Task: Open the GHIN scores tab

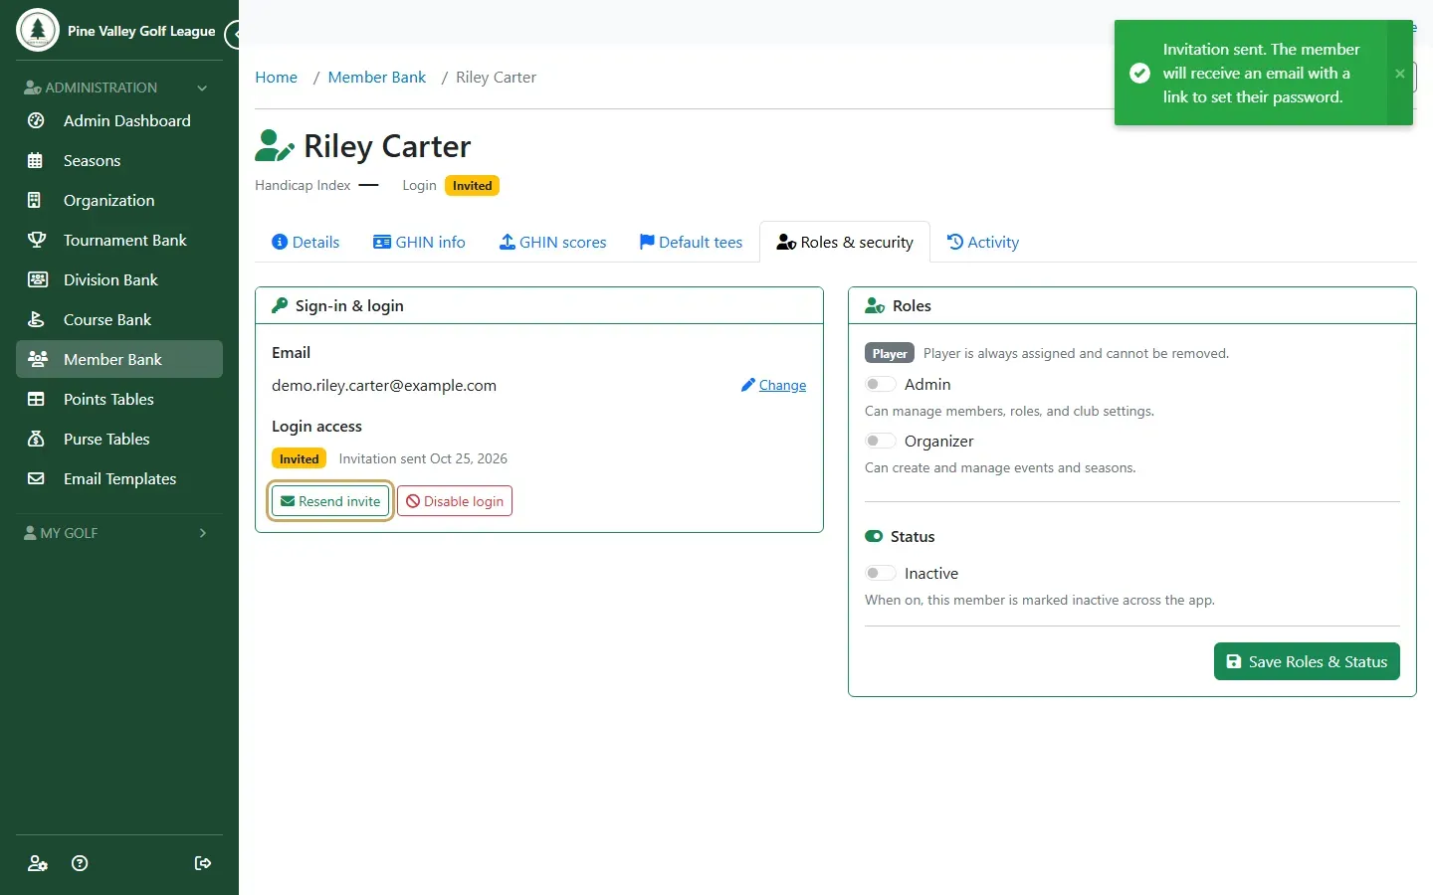Action: 552,242
